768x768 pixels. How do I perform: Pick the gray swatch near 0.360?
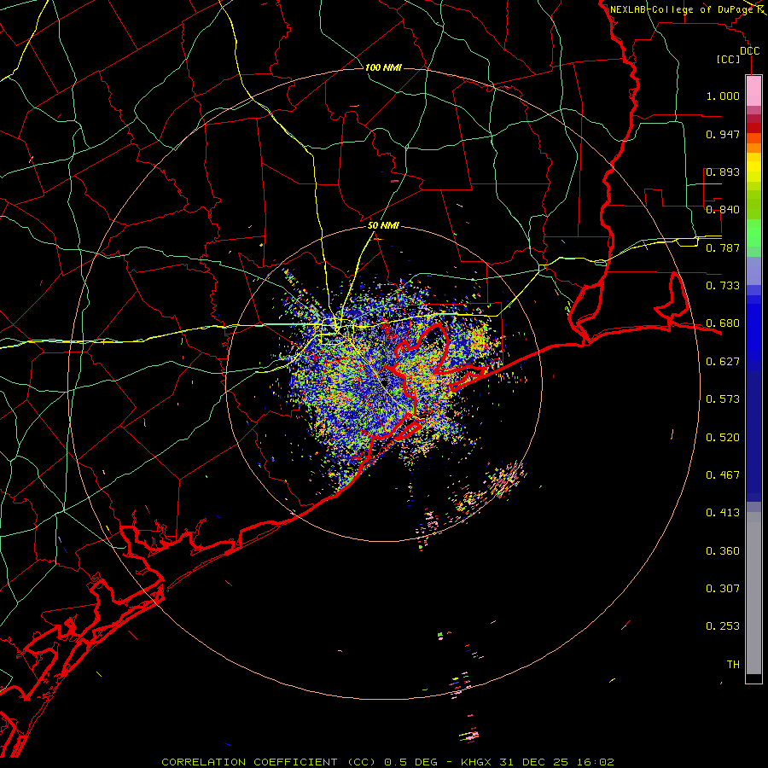tap(753, 593)
